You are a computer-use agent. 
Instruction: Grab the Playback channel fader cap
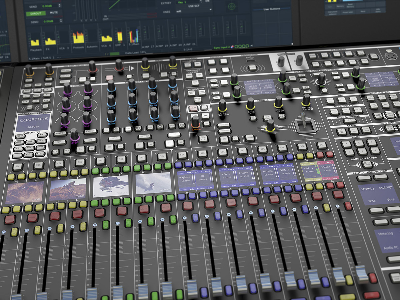tap(193, 289)
